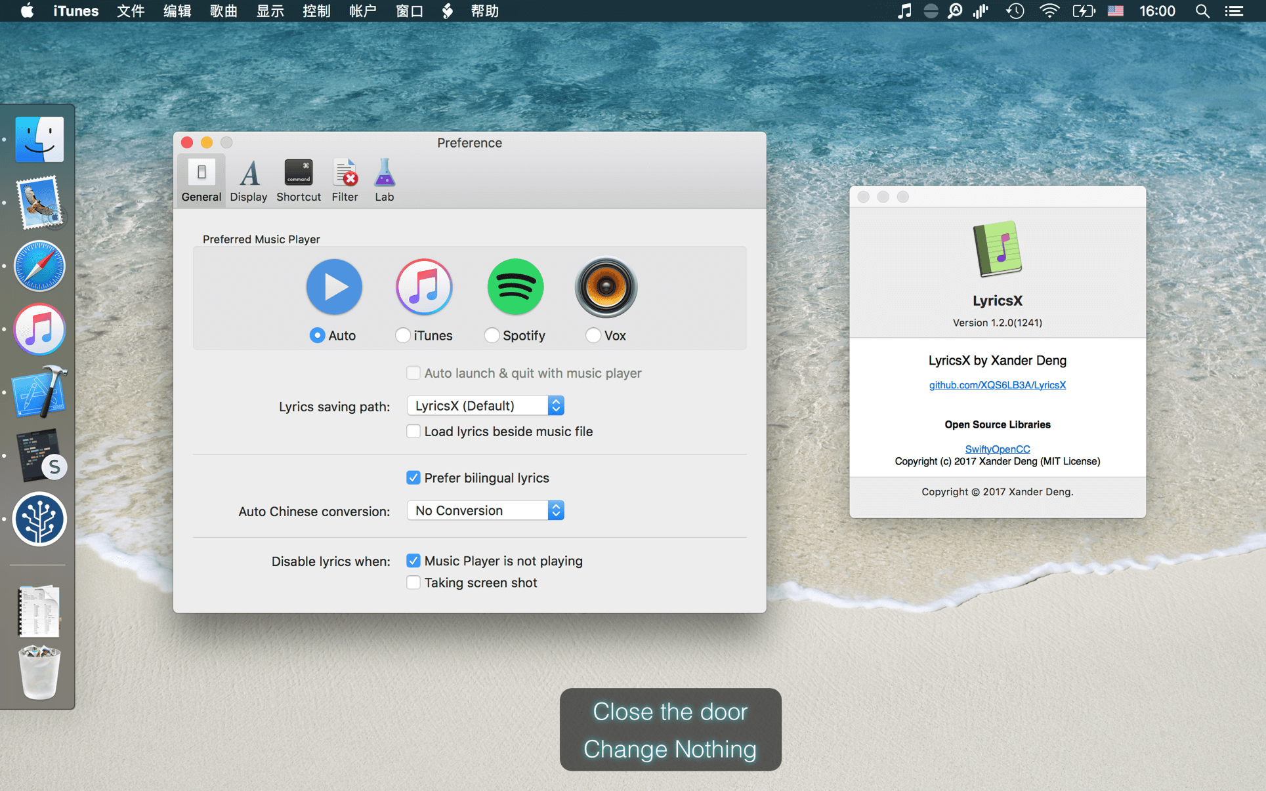
Task: Enable Load lyrics beside music file
Action: 414,429
